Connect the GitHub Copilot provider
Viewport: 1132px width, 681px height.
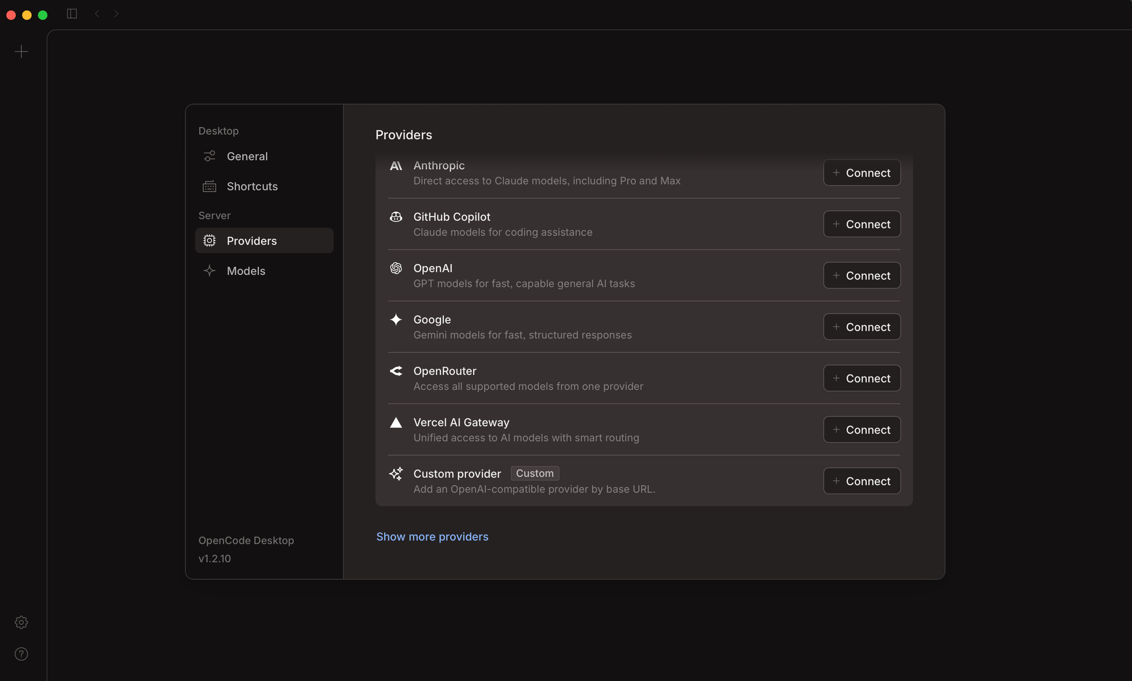click(x=861, y=224)
